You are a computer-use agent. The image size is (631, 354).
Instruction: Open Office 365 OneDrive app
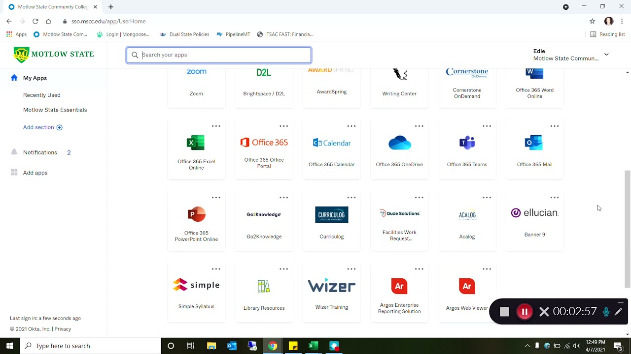(x=399, y=150)
